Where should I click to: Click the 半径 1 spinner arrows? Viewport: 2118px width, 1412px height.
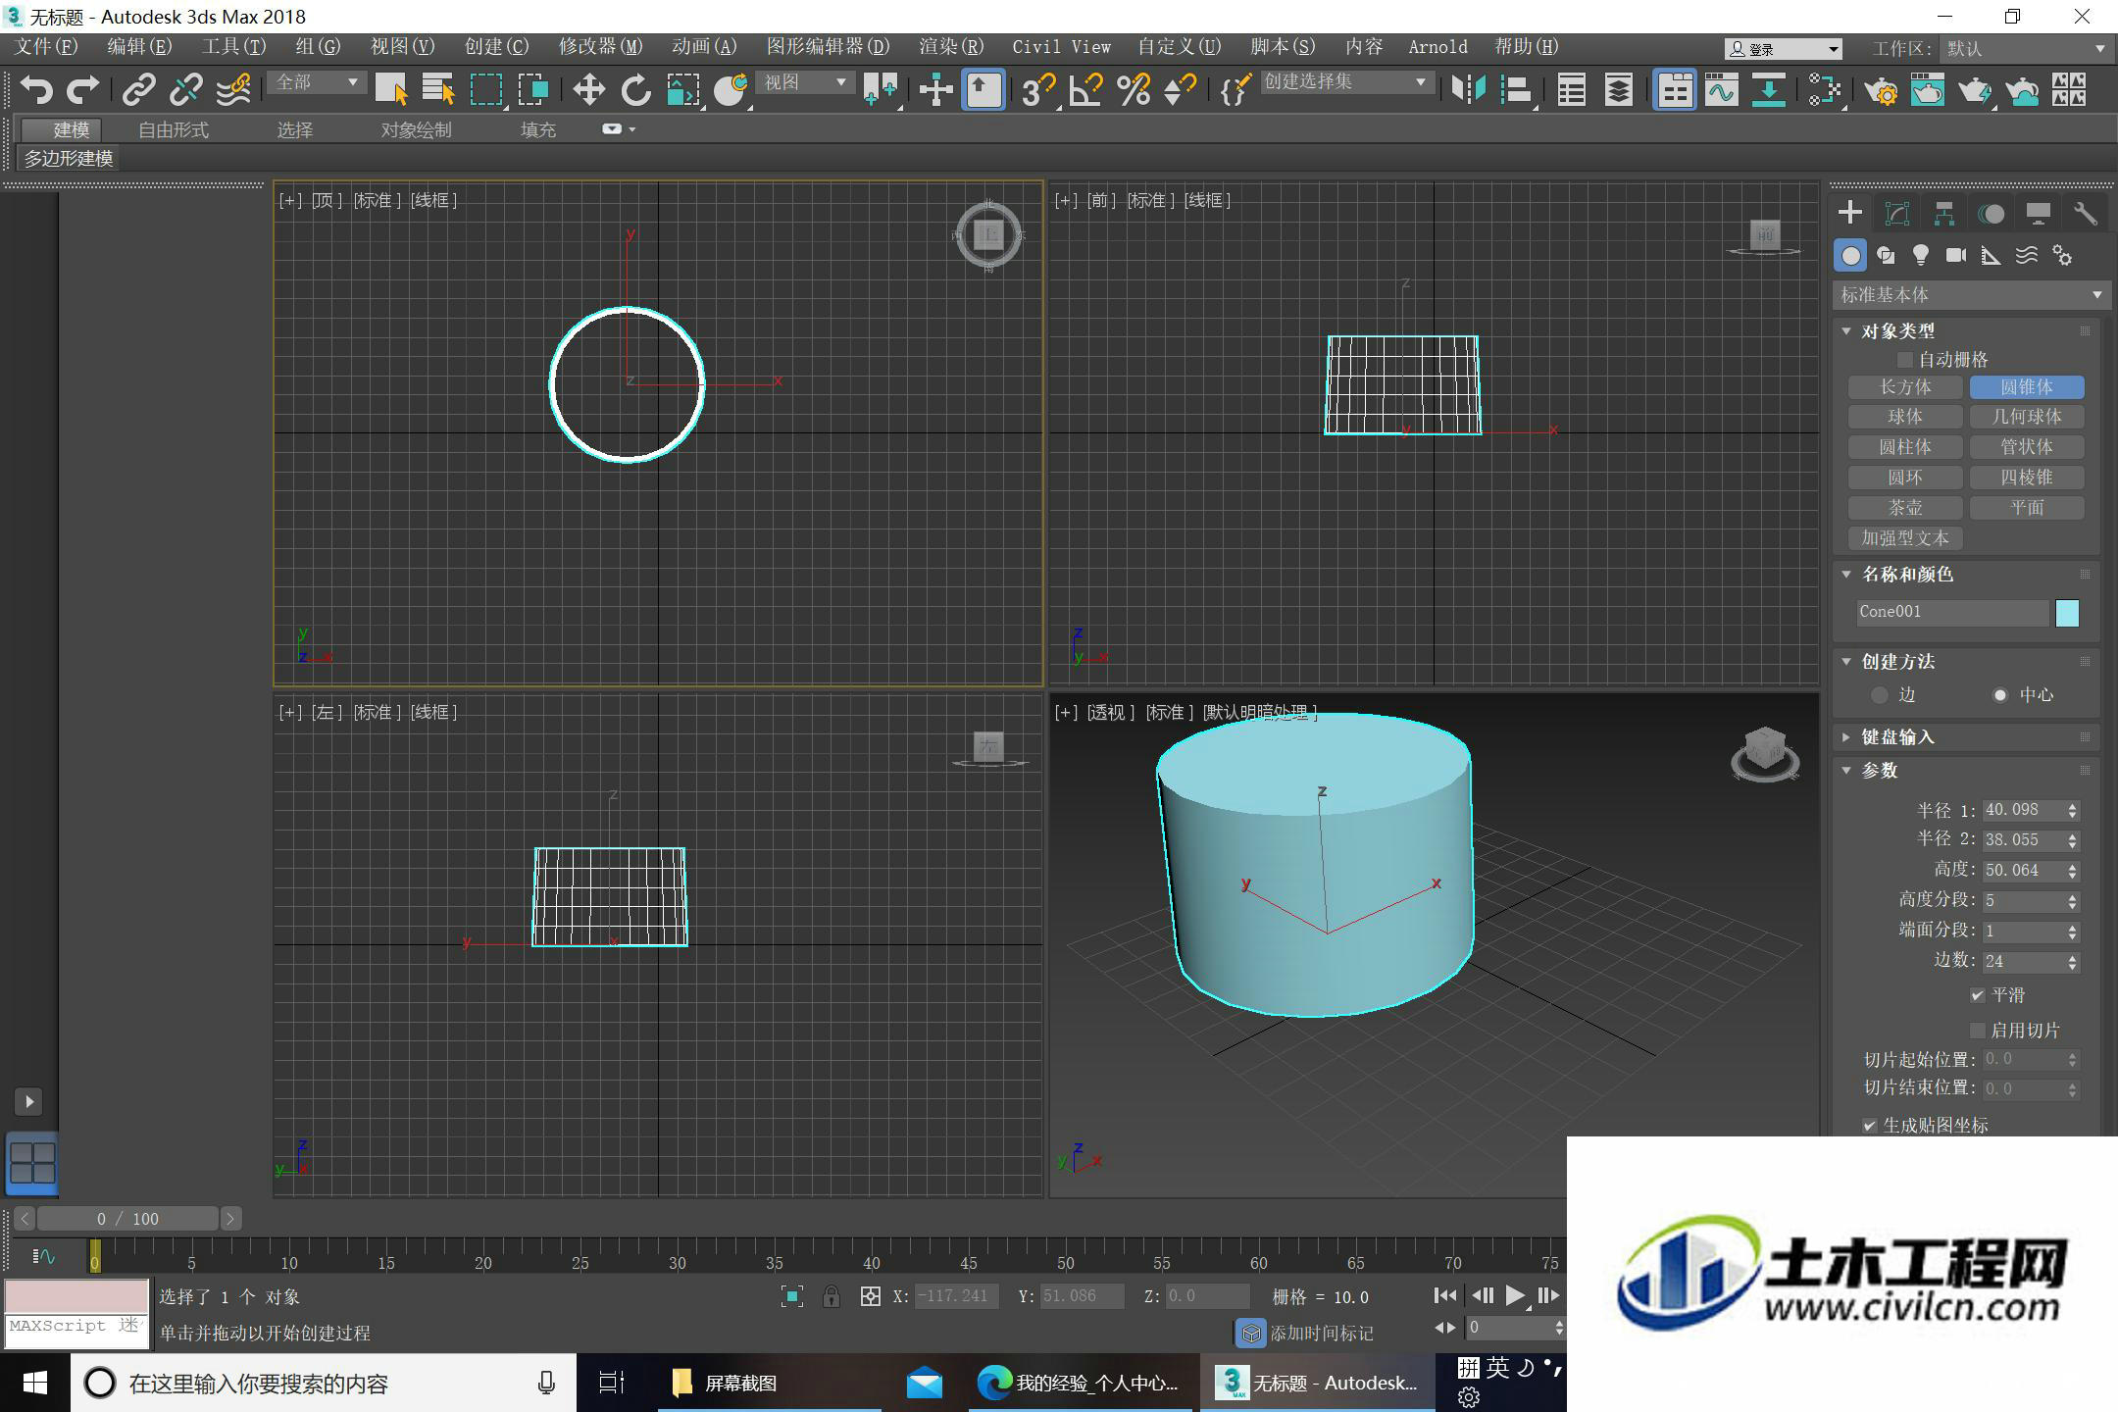[2072, 811]
